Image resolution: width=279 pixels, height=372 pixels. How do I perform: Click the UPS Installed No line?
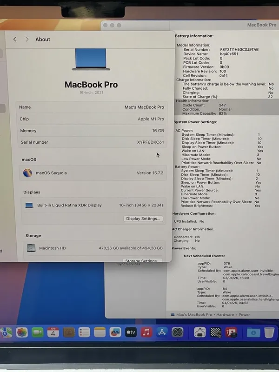point(189,221)
